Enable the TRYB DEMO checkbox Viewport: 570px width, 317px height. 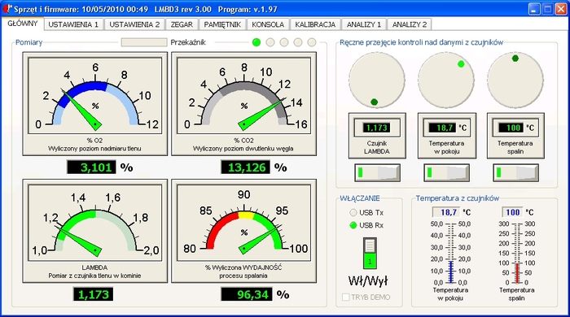(x=346, y=297)
